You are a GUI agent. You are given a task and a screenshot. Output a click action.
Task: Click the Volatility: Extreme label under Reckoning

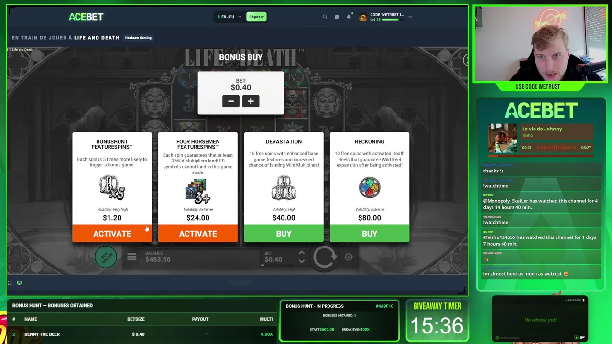[x=370, y=209]
